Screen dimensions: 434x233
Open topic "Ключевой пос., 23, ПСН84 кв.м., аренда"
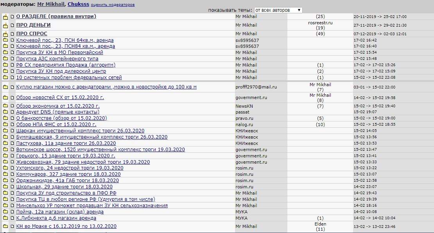coord(65,46)
